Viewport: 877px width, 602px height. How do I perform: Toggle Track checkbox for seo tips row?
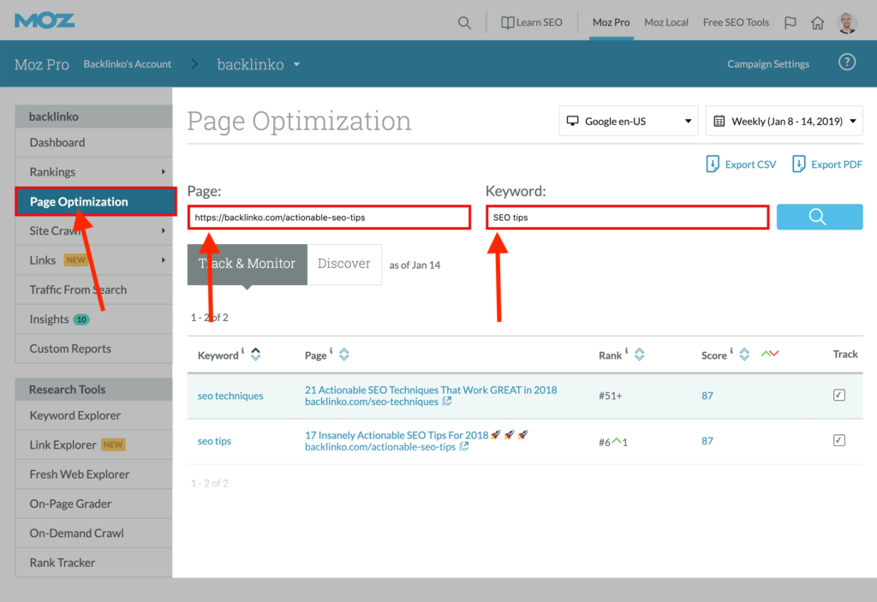(838, 440)
